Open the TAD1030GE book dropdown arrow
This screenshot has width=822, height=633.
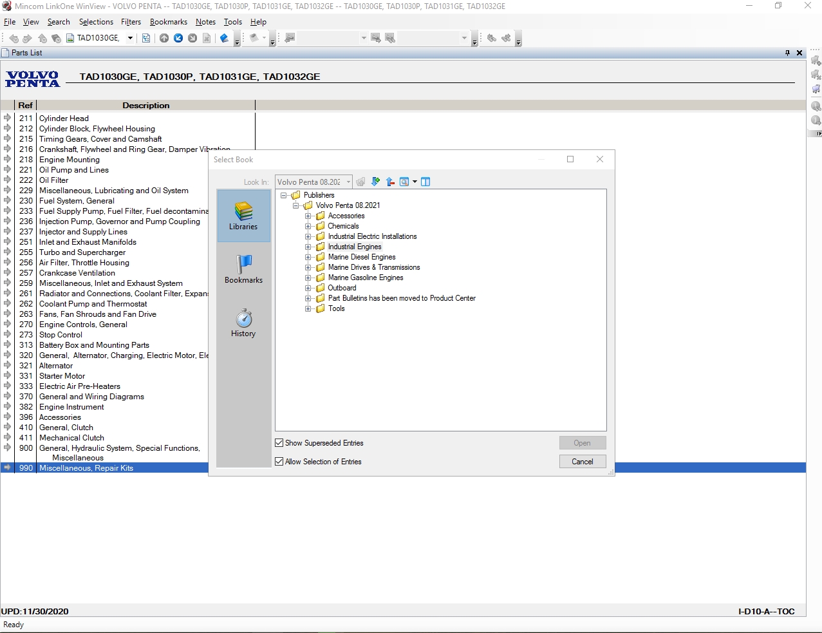pos(130,38)
